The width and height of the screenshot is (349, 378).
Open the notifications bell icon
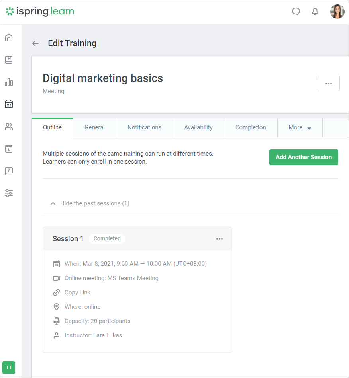tap(315, 12)
